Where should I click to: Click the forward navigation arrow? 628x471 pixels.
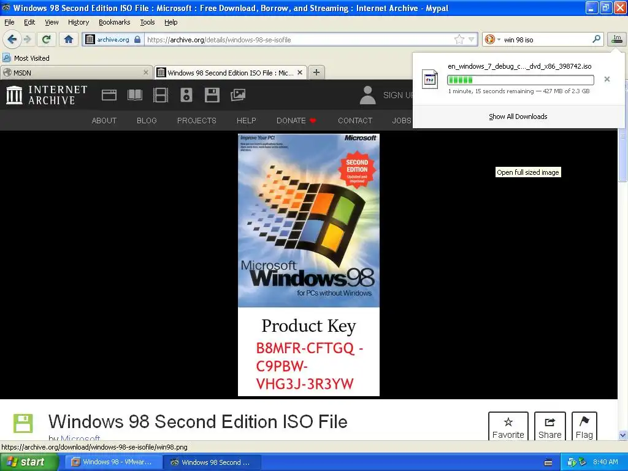point(27,39)
